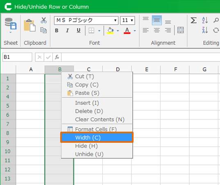220x185 pixels.
Task: Click the formula bar cancel X button
Action: click(x=40, y=57)
